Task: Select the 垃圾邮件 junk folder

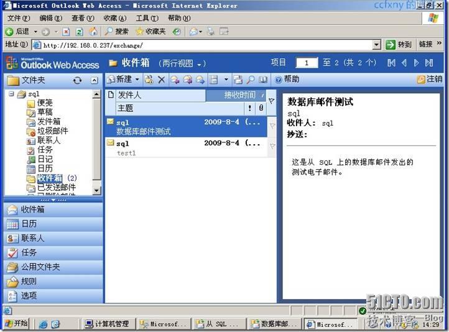Action: pyautogui.click(x=53, y=131)
